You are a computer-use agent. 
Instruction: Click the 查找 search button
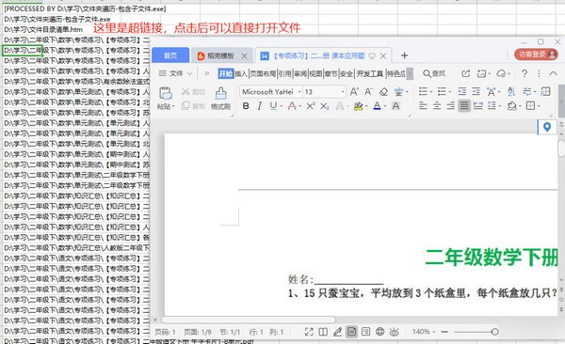[434, 73]
